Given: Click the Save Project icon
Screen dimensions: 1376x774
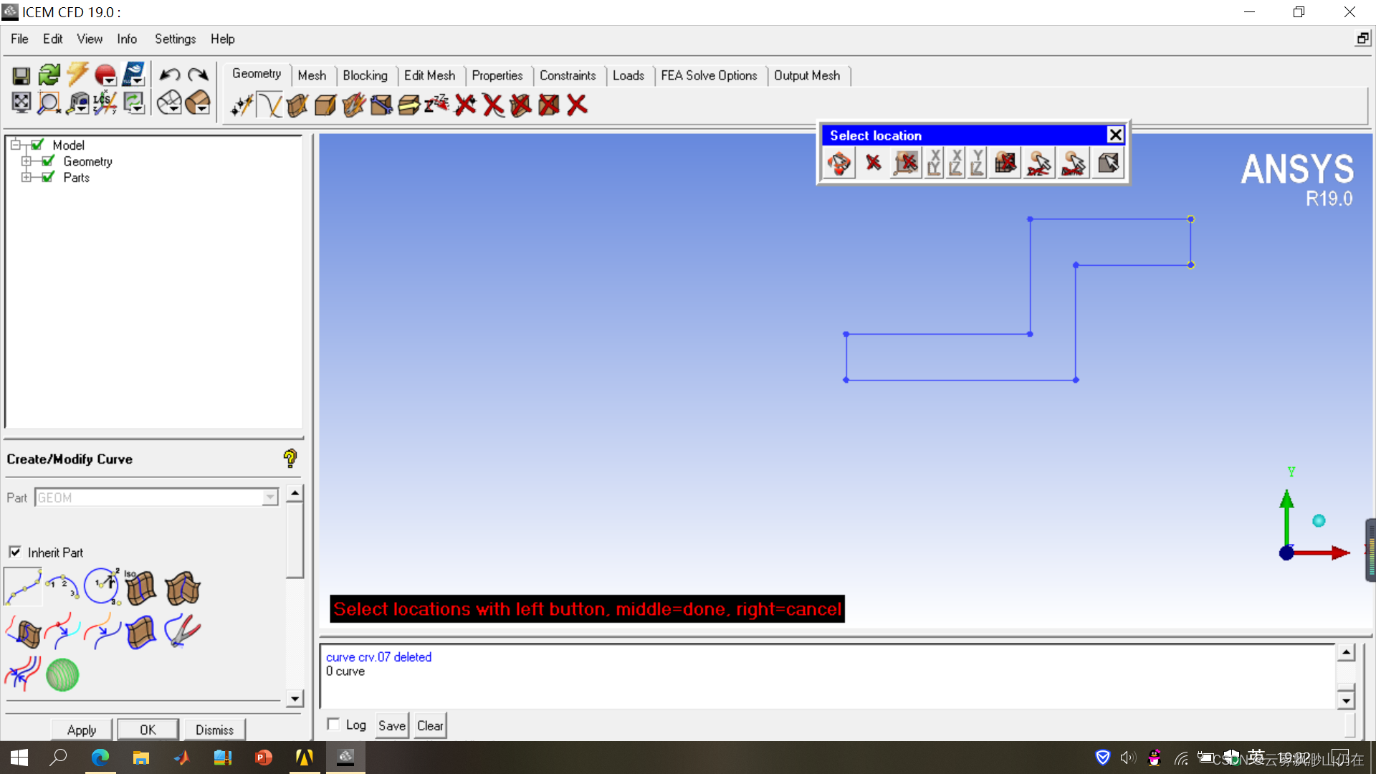Looking at the screenshot, I should click(x=21, y=75).
